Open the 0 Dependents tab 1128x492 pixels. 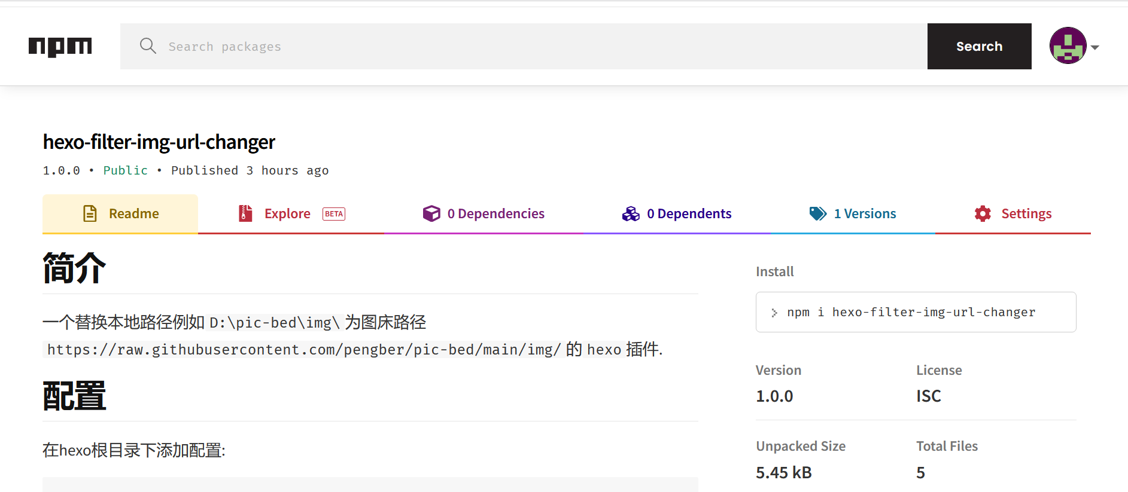(x=677, y=213)
